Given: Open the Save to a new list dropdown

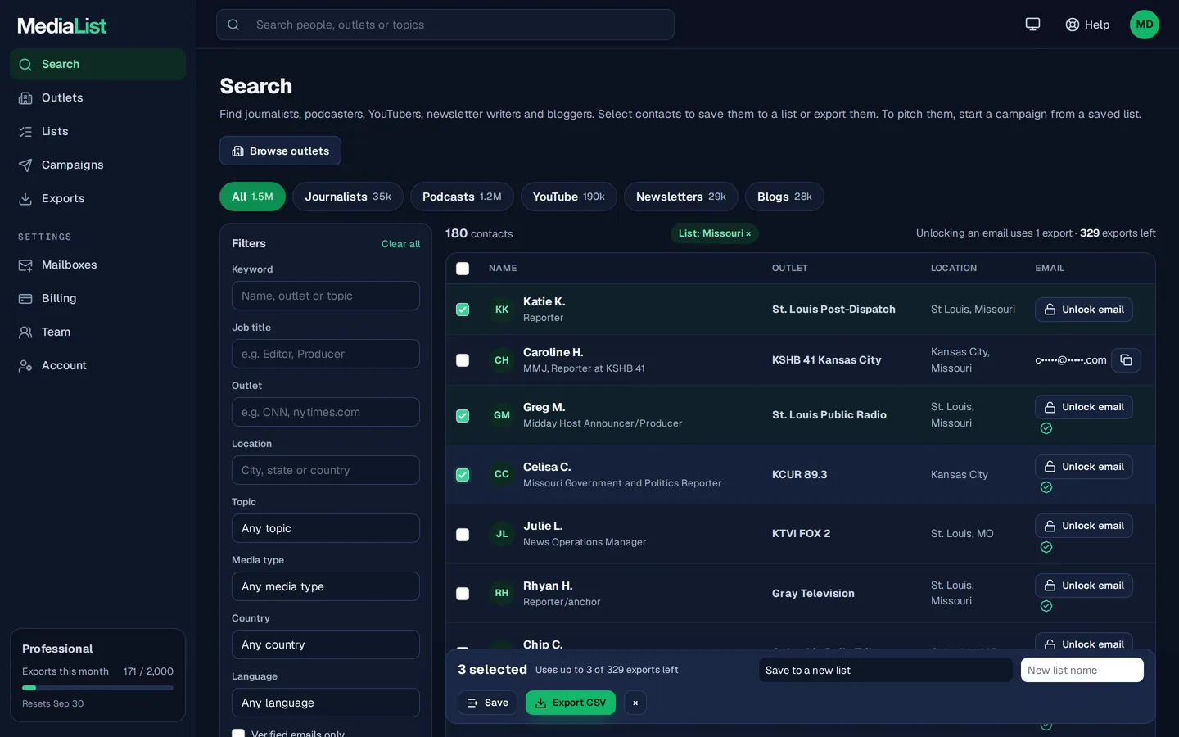Looking at the screenshot, I should tap(886, 670).
